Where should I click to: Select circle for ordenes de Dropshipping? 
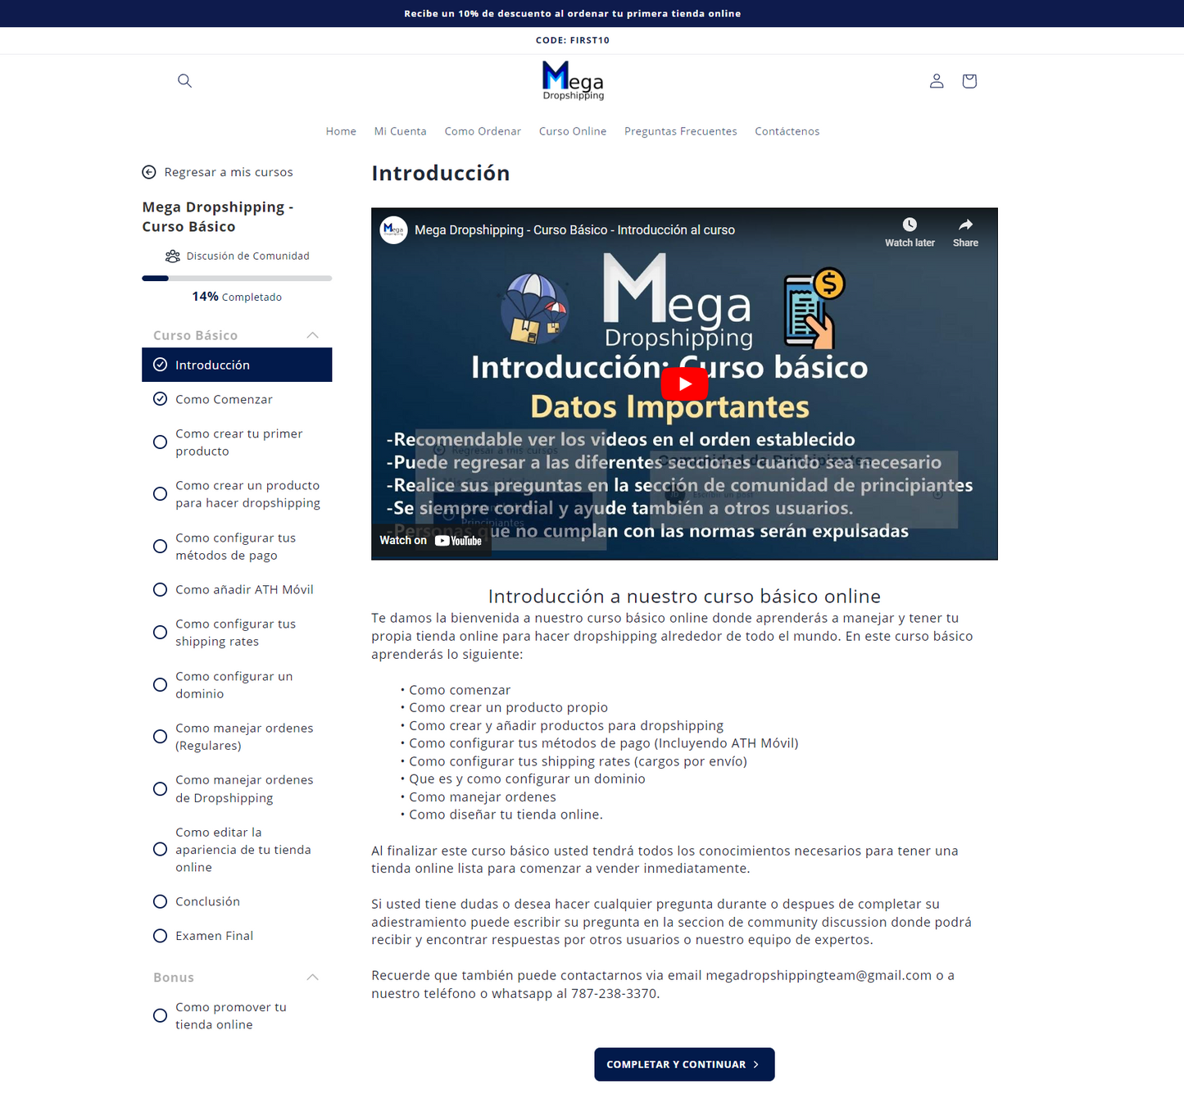click(161, 789)
